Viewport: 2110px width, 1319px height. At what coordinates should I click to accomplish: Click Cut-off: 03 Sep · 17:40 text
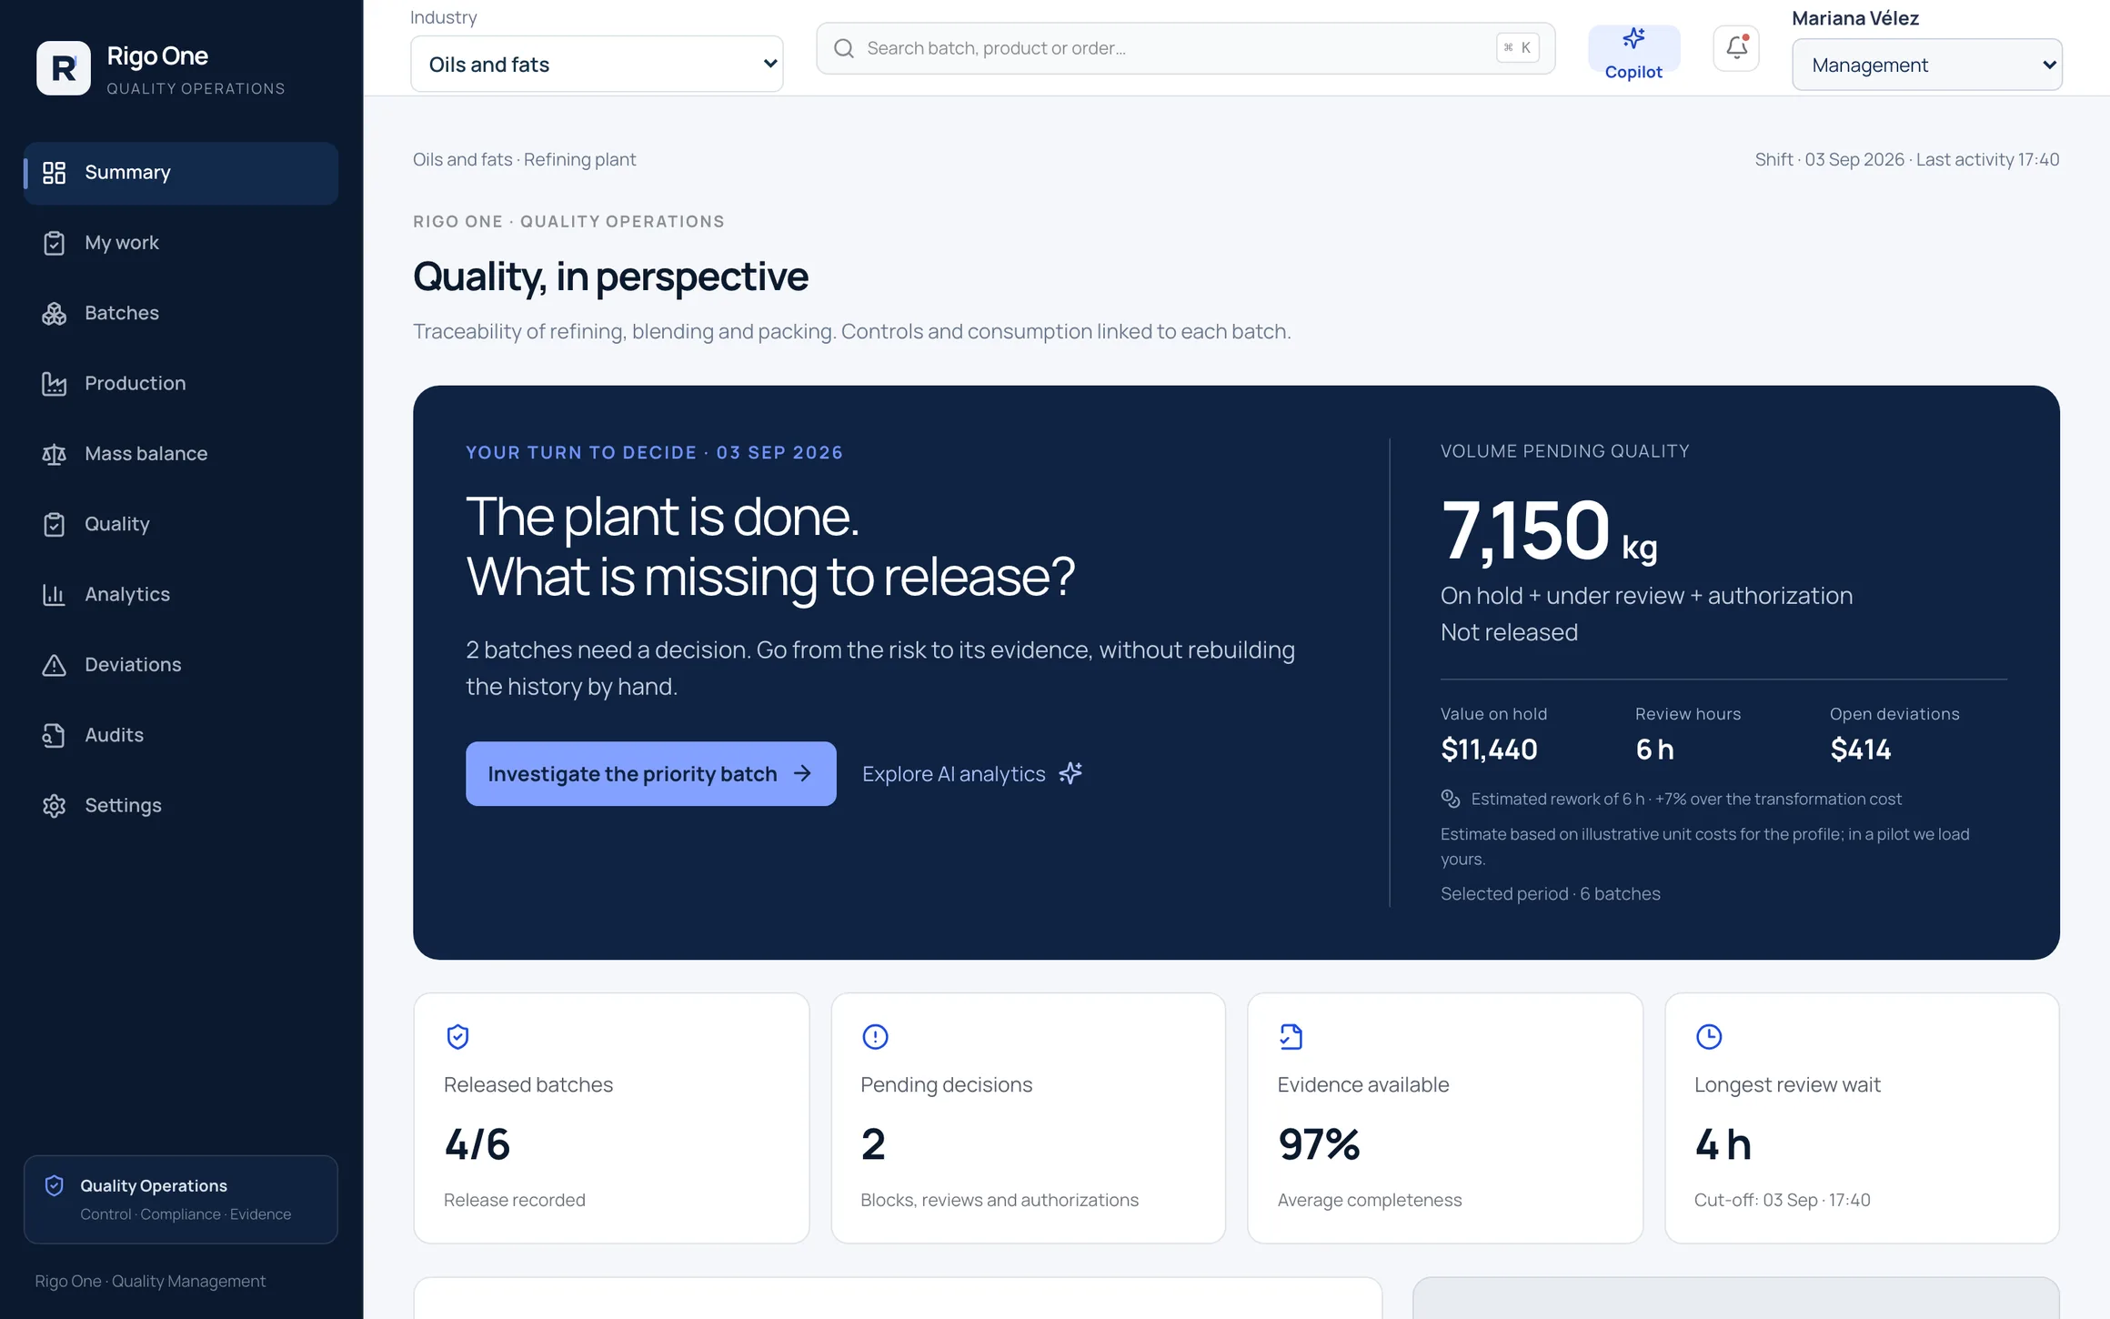tap(1783, 1200)
